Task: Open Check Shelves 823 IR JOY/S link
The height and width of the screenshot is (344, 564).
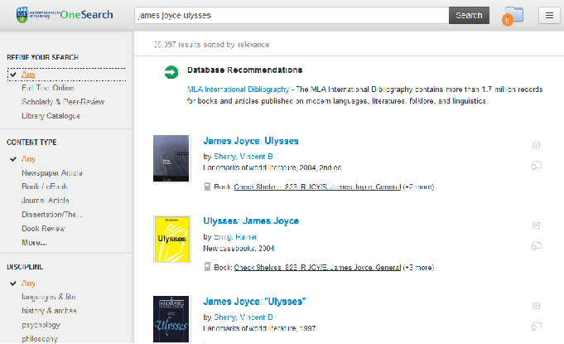Action: [317, 187]
